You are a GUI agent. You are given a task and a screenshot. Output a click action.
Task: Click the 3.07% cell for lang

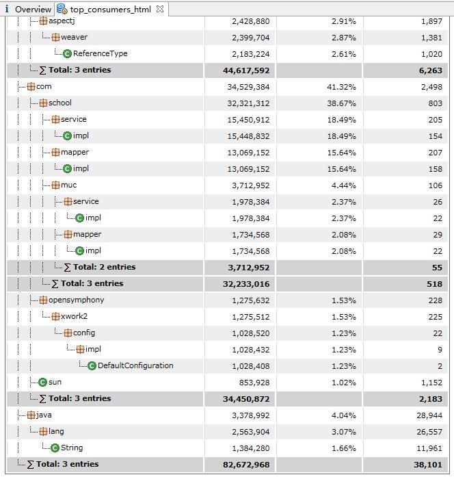point(344,432)
